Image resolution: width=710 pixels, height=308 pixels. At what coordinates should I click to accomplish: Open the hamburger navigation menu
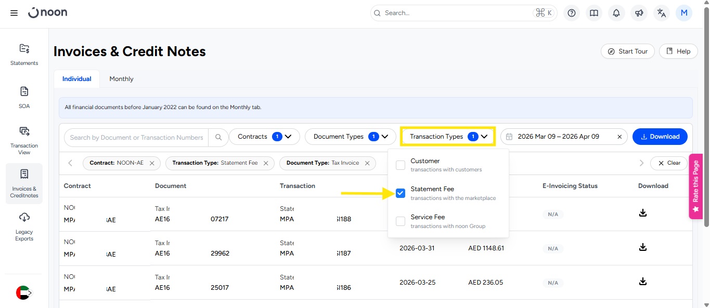coord(14,13)
